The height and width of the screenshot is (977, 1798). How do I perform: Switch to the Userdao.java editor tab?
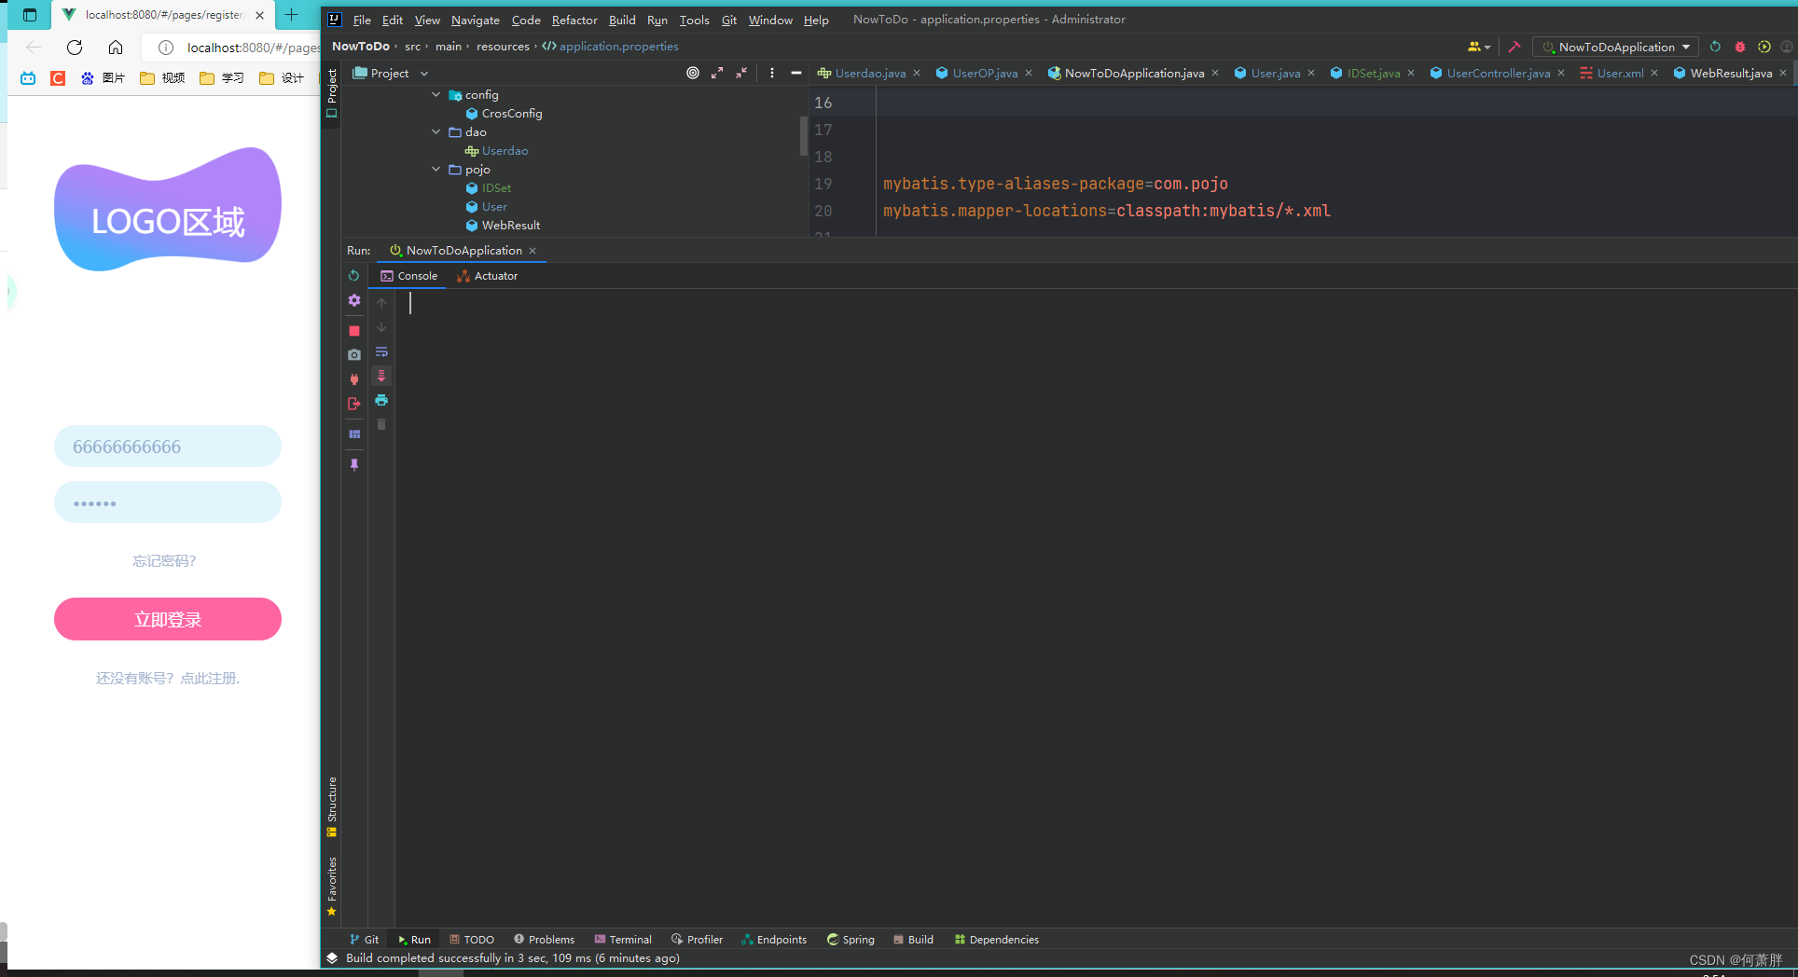tap(869, 73)
